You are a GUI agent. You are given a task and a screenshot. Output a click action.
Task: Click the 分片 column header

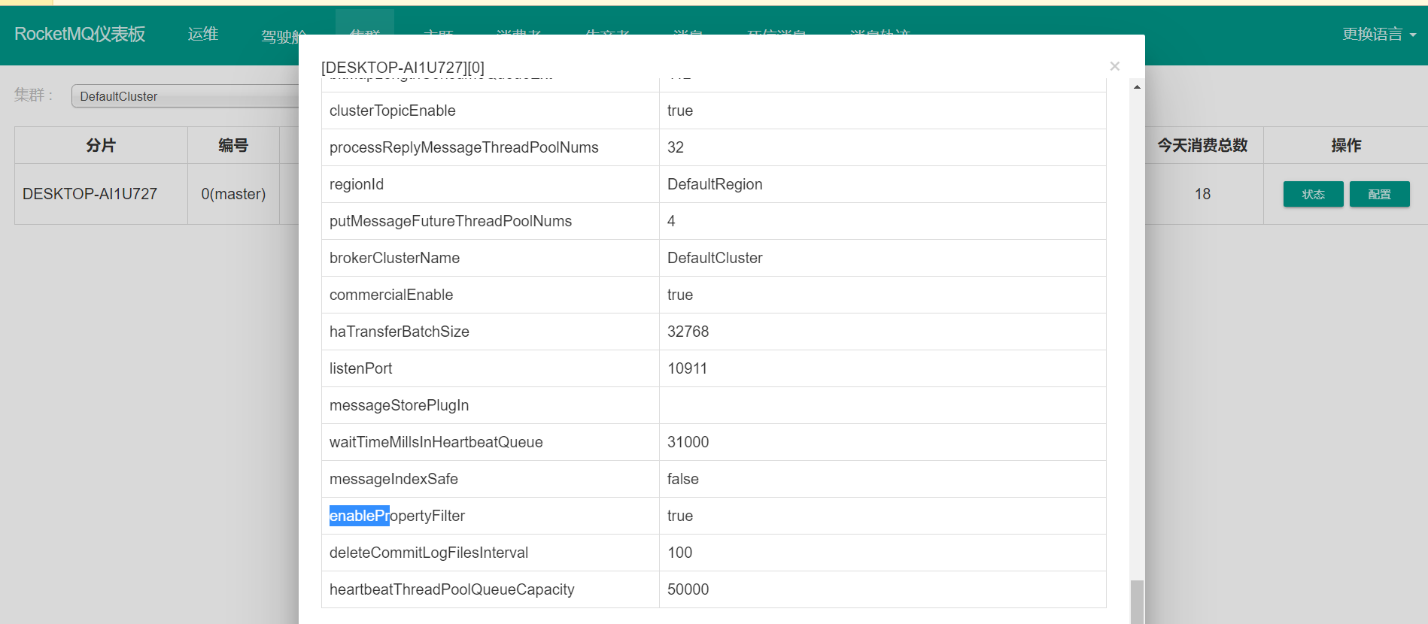101,145
